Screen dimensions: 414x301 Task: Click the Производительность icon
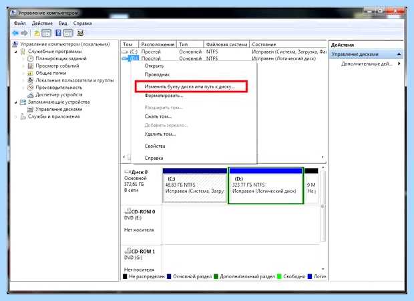pyautogui.click(x=31, y=87)
